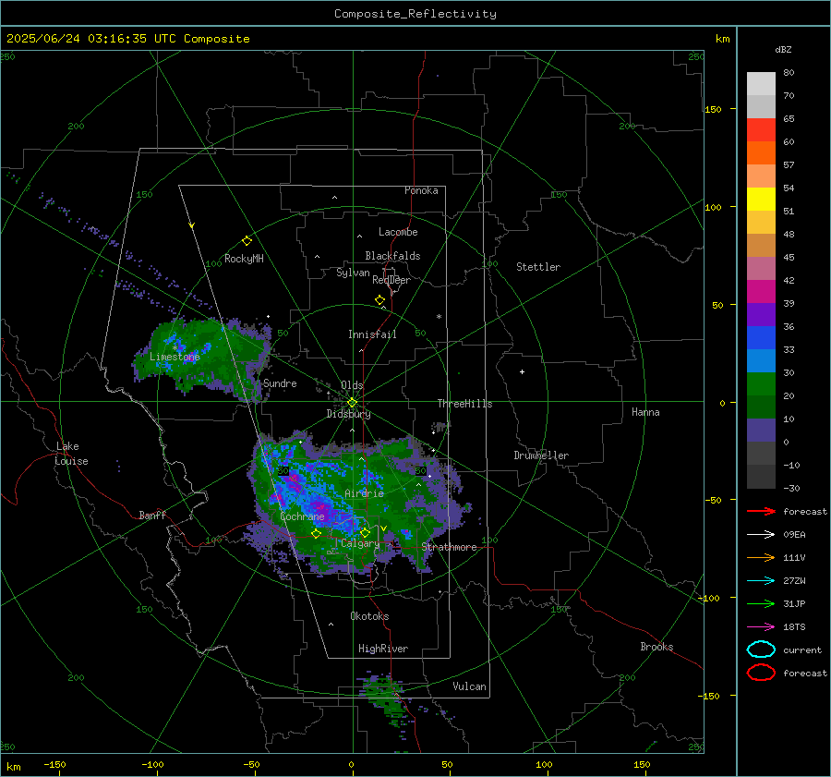The height and width of the screenshot is (777, 831).
Task: Click the Drumheller city label
Action: pyautogui.click(x=541, y=455)
